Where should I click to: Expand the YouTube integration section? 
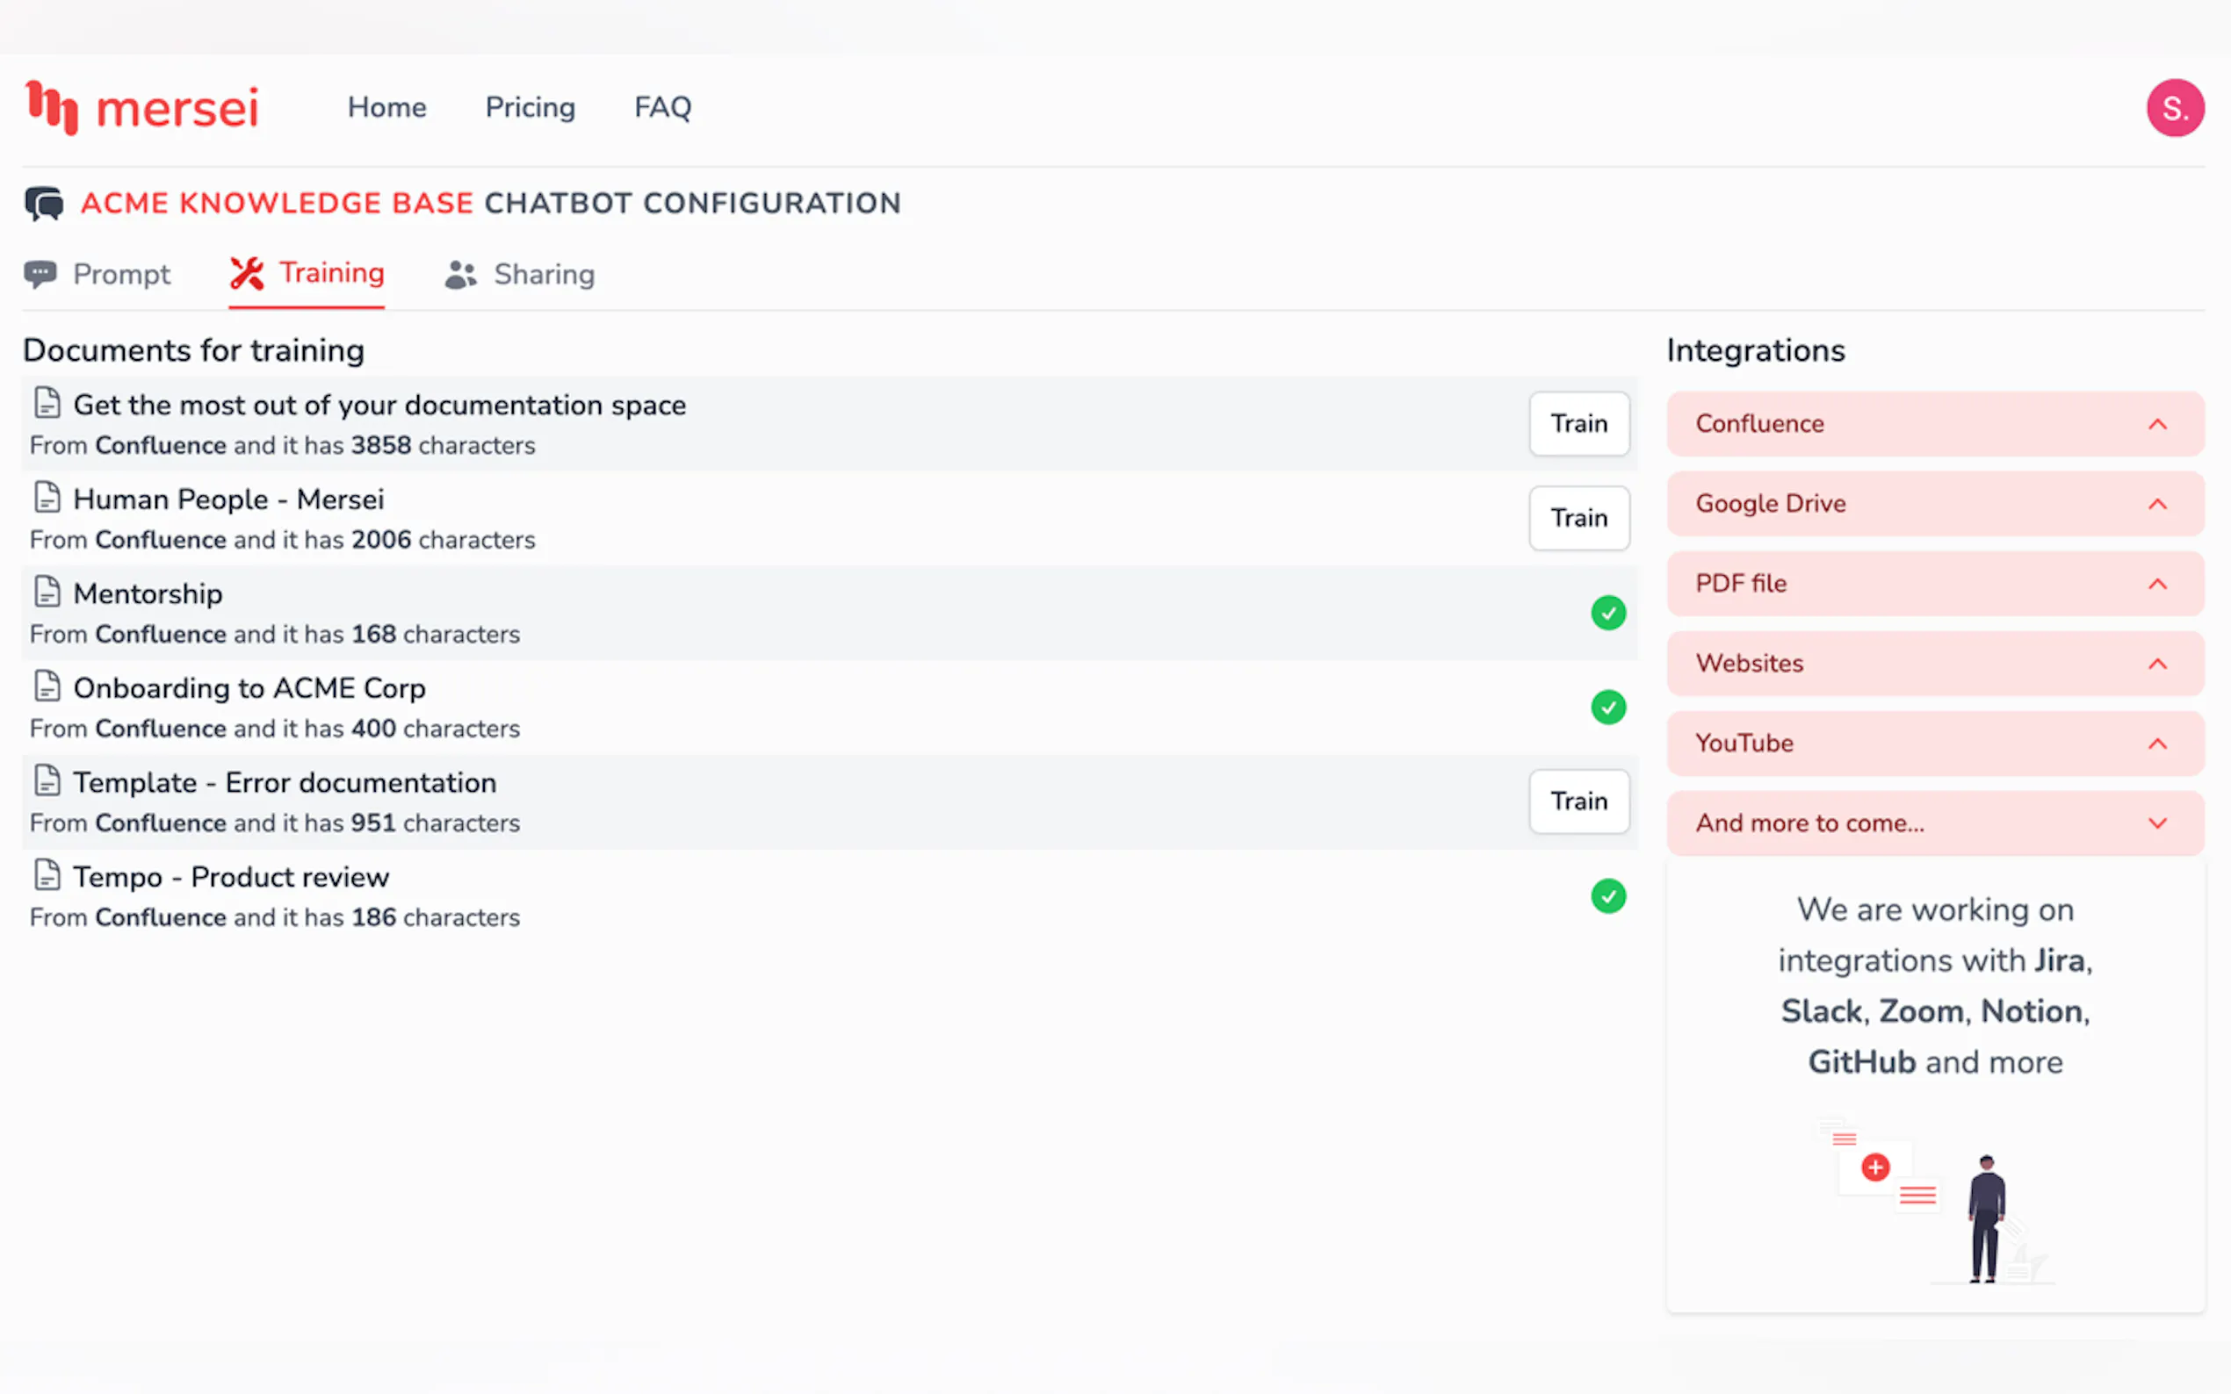pos(1935,744)
